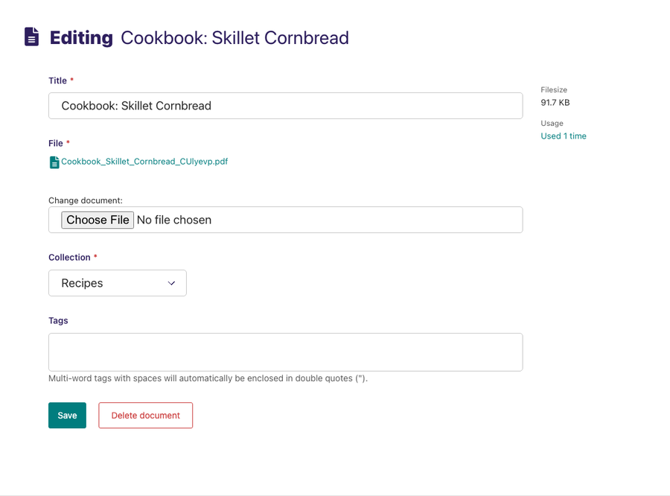Click the "No file chosen" text
The width and height of the screenshot is (670, 496).
[x=174, y=220]
